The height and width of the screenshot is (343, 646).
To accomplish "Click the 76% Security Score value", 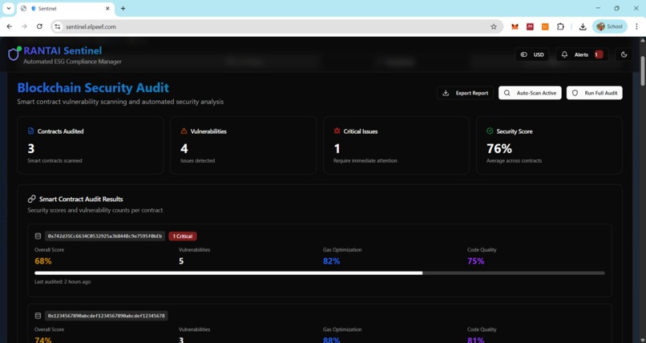I will click(x=499, y=148).
